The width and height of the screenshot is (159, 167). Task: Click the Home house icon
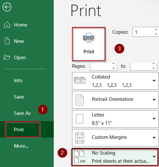point(7,25)
